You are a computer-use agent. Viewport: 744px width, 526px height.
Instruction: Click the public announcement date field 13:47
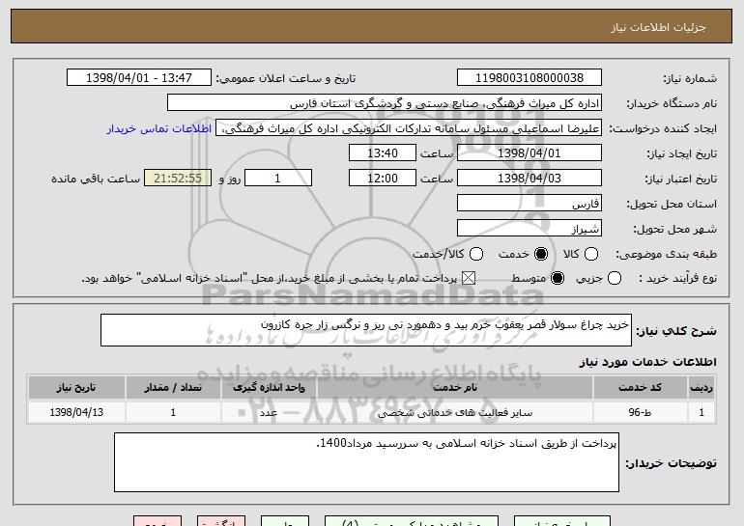[139, 78]
